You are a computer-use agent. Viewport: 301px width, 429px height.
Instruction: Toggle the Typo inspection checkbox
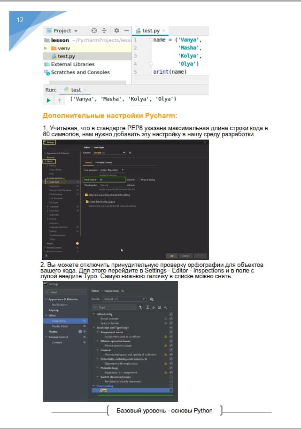click(x=171, y=390)
